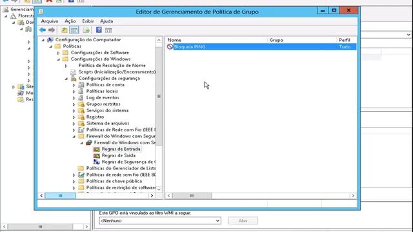413x232 pixels.
Task: Go forward using the gray arrow
Action: tap(52, 30)
